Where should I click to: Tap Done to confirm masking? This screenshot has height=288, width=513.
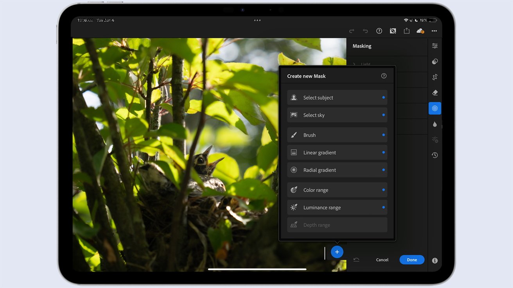pos(412,260)
